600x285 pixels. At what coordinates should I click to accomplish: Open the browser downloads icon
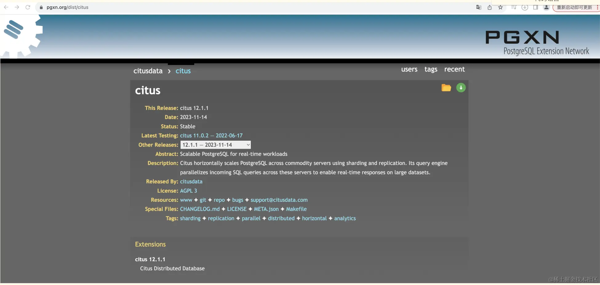(x=525, y=7)
